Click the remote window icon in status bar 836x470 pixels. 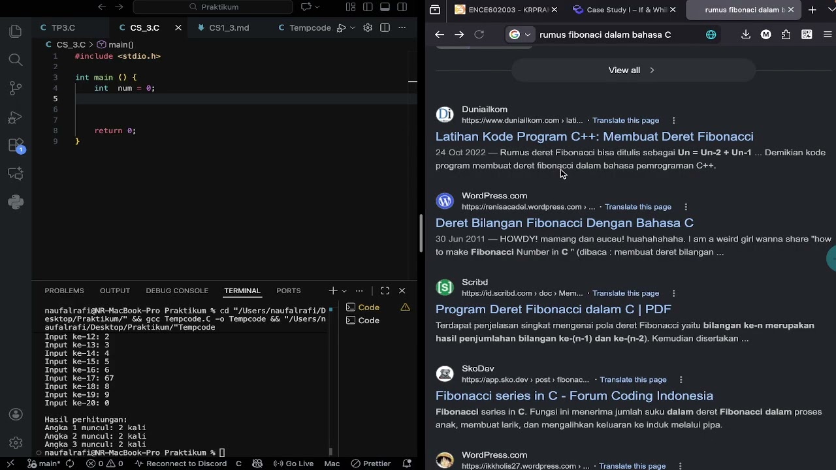(x=10, y=463)
